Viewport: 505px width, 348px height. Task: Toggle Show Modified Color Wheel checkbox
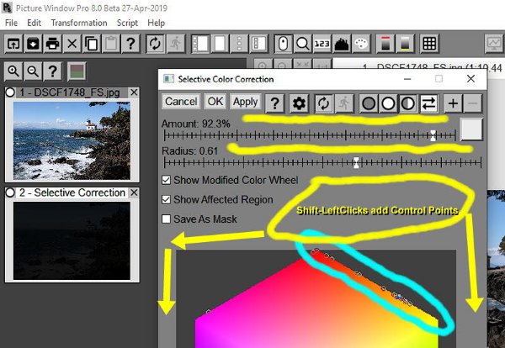(166, 180)
